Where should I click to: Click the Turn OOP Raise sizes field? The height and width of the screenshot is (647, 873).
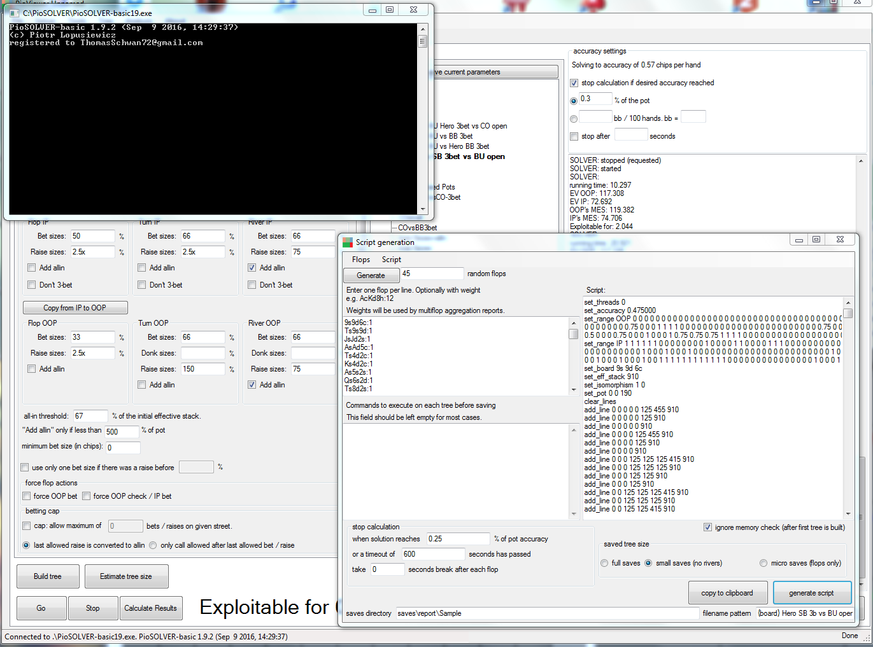(203, 369)
